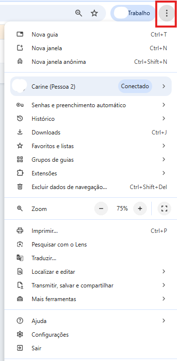Enter fullscreen mode with the fullscreen icon
Screen dimensions: 177x361
click(164, 209)
